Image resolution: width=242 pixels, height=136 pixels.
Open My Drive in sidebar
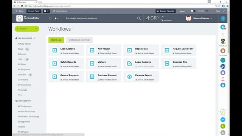pos(22,64)
